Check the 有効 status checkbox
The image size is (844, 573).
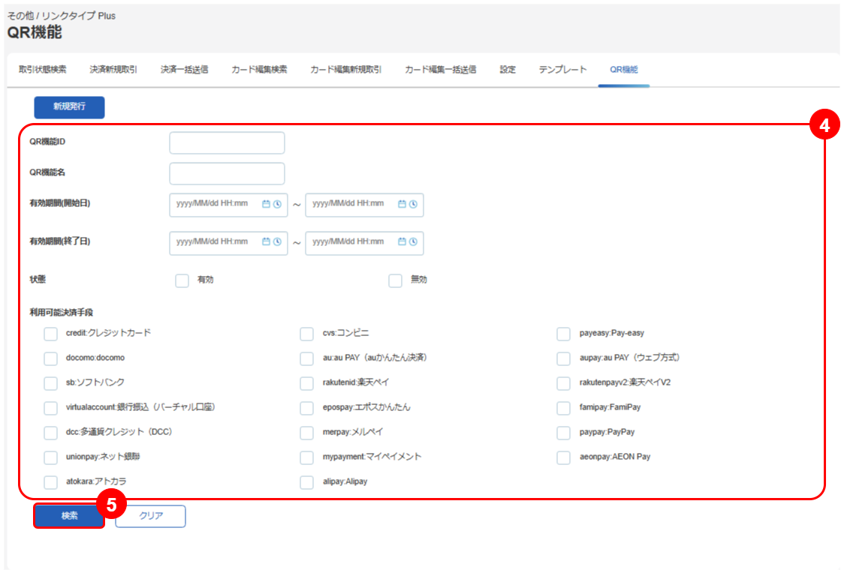(x=182, y=280)
